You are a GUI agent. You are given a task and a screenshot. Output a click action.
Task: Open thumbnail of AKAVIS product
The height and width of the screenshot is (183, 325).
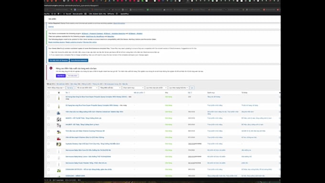(x=59, y=119)
